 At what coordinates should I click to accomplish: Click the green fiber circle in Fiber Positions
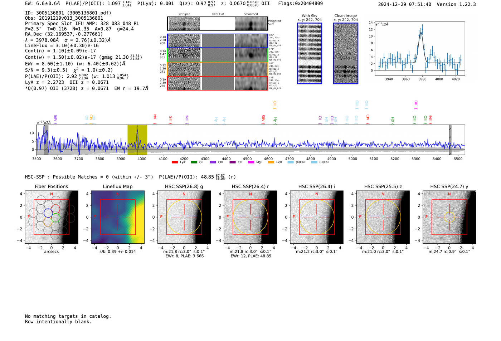click(x=55, y=218)
